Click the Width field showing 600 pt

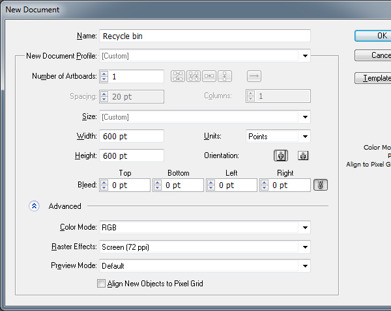click(132, 136)
